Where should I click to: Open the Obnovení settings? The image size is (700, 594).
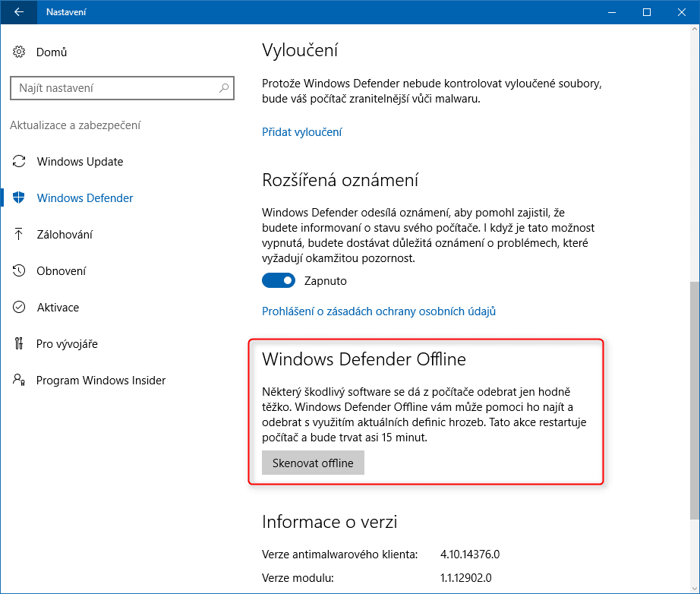click(61, 271)
